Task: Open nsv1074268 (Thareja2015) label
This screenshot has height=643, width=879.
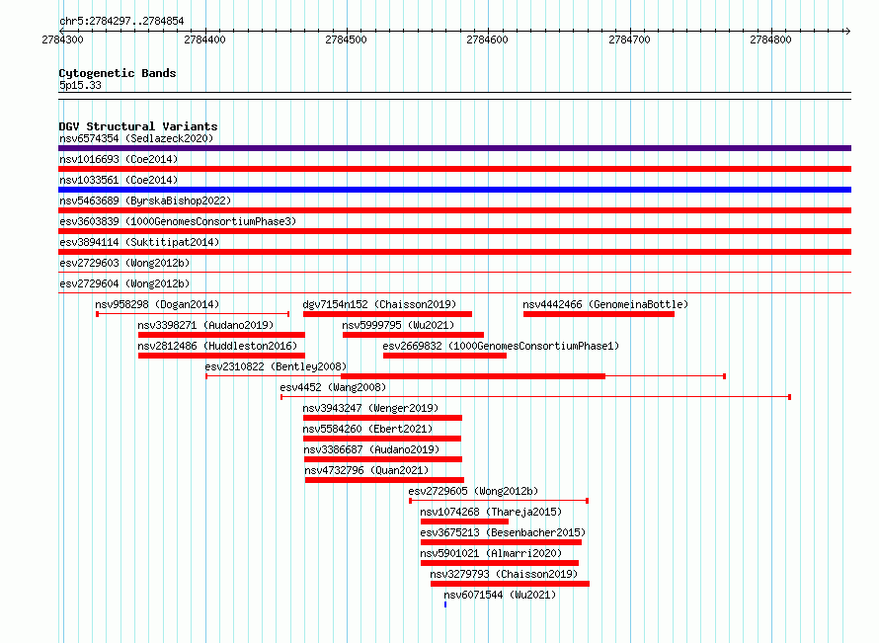Action: click(x=491, y=512)
